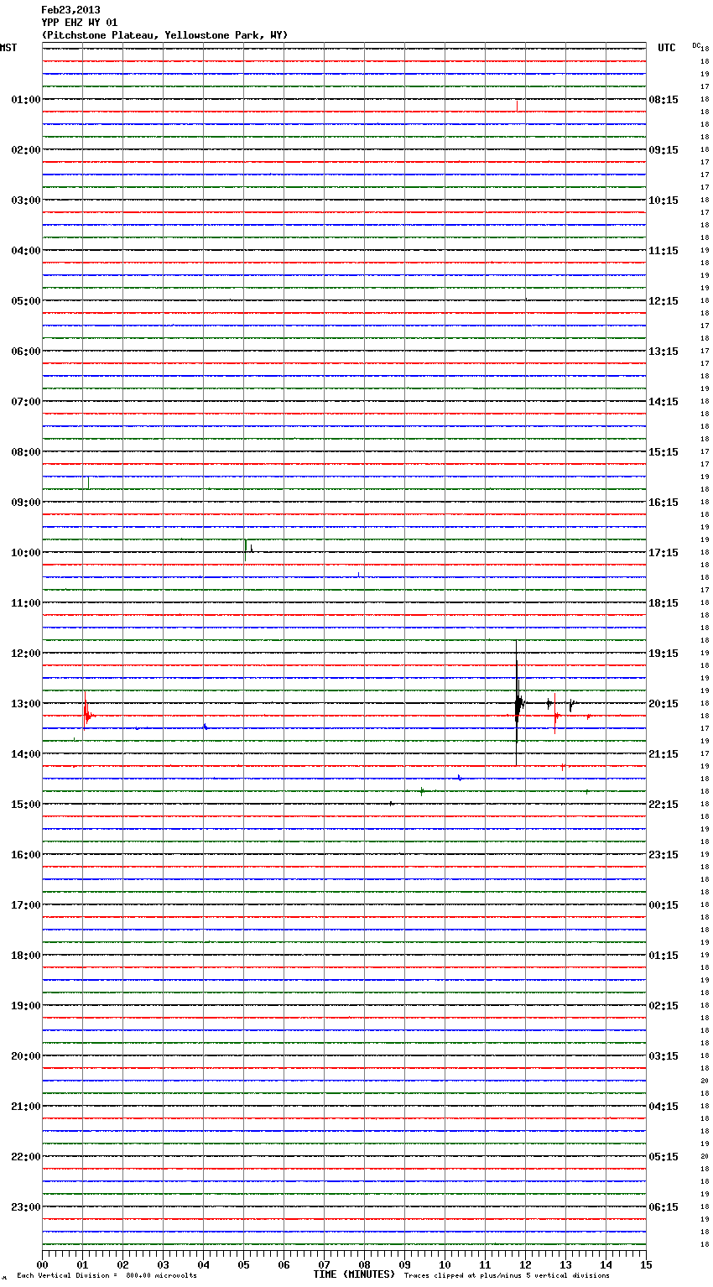
Task: Click the "Traces clipped" footer note
Action: pyautogui.click(x=507, y=1275)
